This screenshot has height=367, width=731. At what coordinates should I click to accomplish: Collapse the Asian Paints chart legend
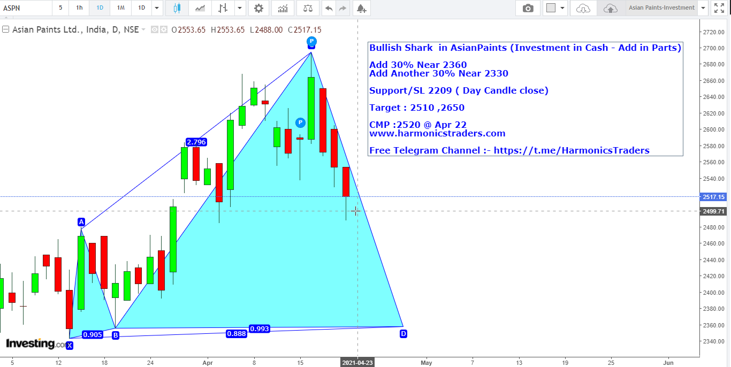pos(5,29)
